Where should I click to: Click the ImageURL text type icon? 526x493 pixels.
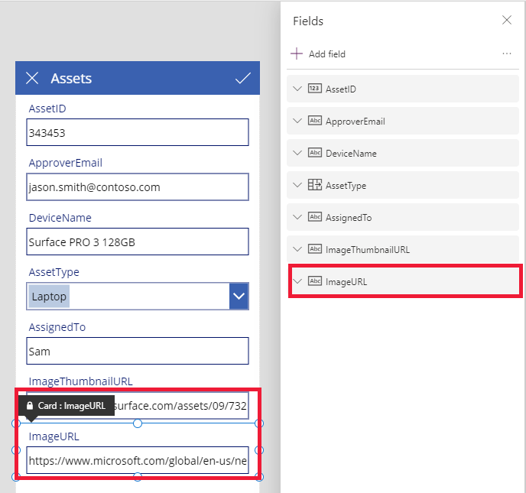tap(315, 281)
